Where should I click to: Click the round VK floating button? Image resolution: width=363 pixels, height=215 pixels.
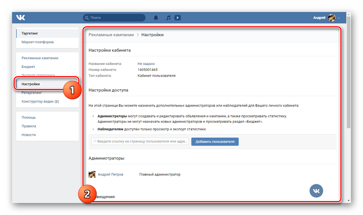click(316, 191)
